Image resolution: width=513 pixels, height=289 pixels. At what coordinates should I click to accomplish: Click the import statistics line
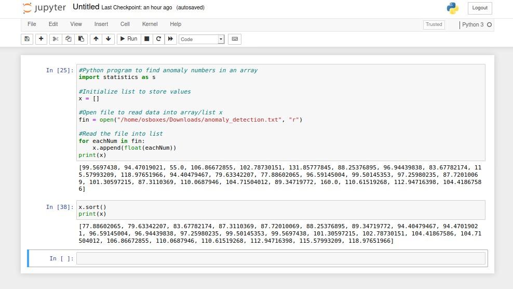click(117, 77)
